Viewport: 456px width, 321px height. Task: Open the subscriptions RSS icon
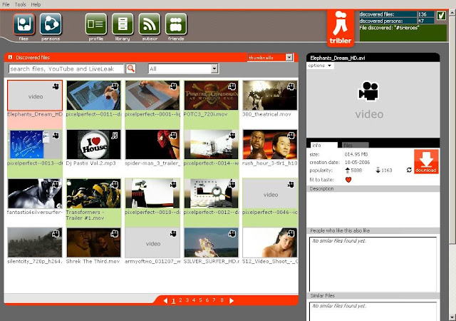150,24
